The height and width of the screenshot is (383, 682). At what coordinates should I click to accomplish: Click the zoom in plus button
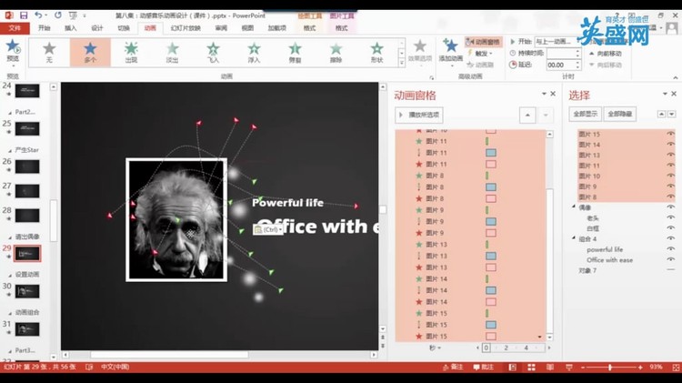point(640,368)
